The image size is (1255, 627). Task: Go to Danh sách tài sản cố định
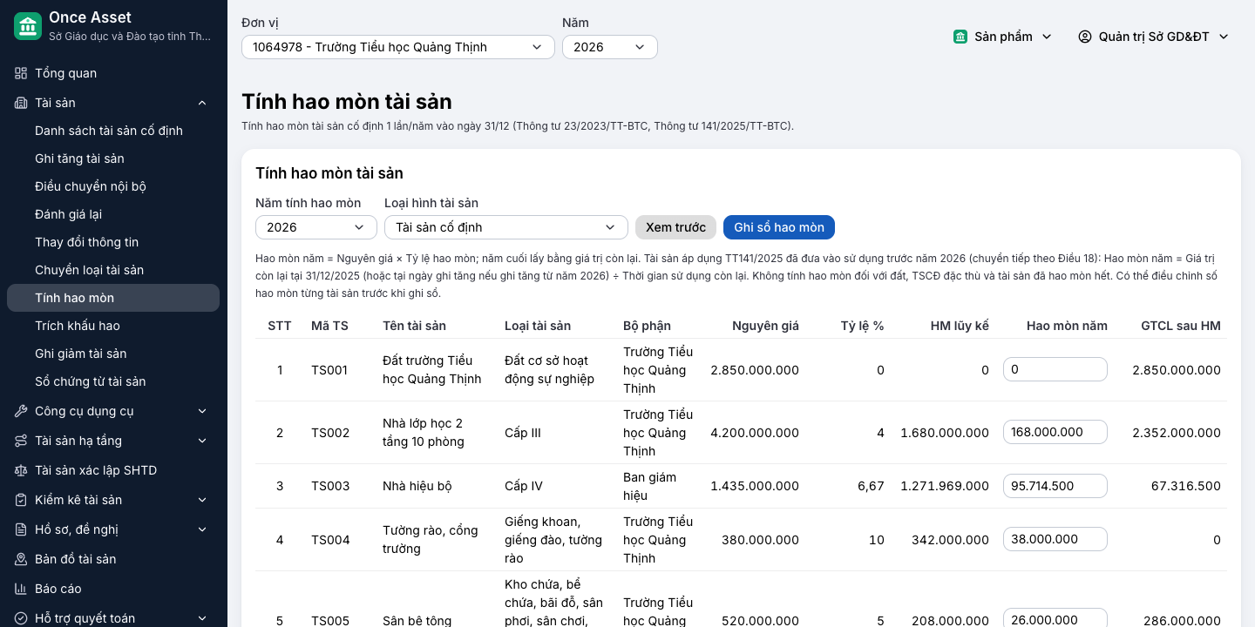point(113,131)
